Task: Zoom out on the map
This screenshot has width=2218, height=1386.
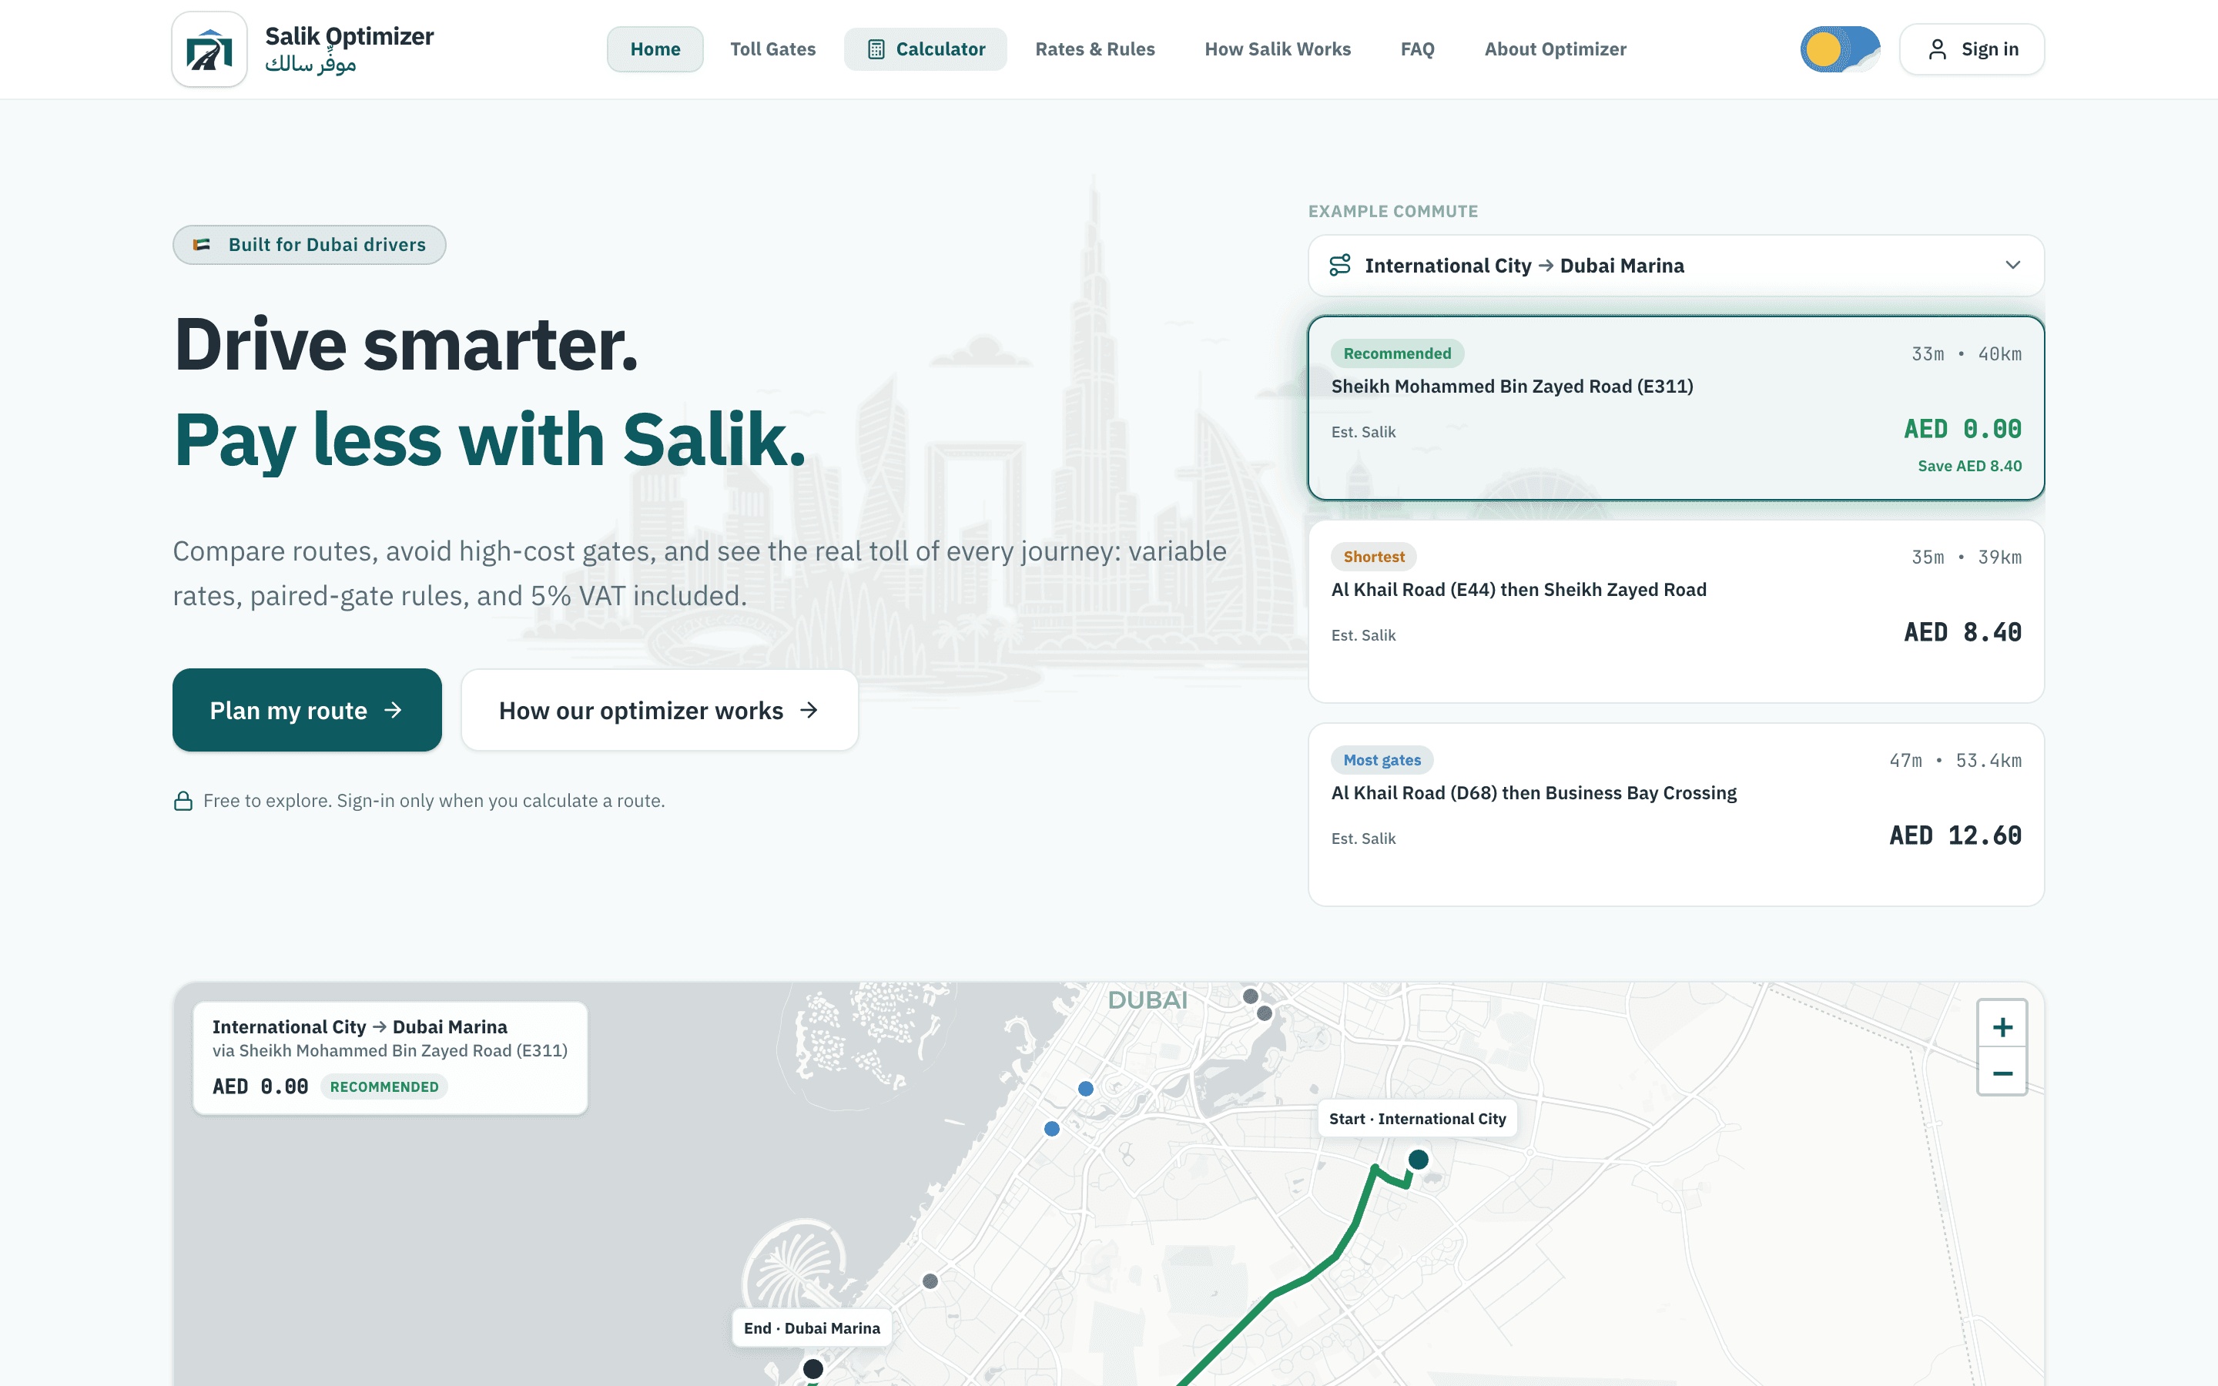Action: 2002,1073
